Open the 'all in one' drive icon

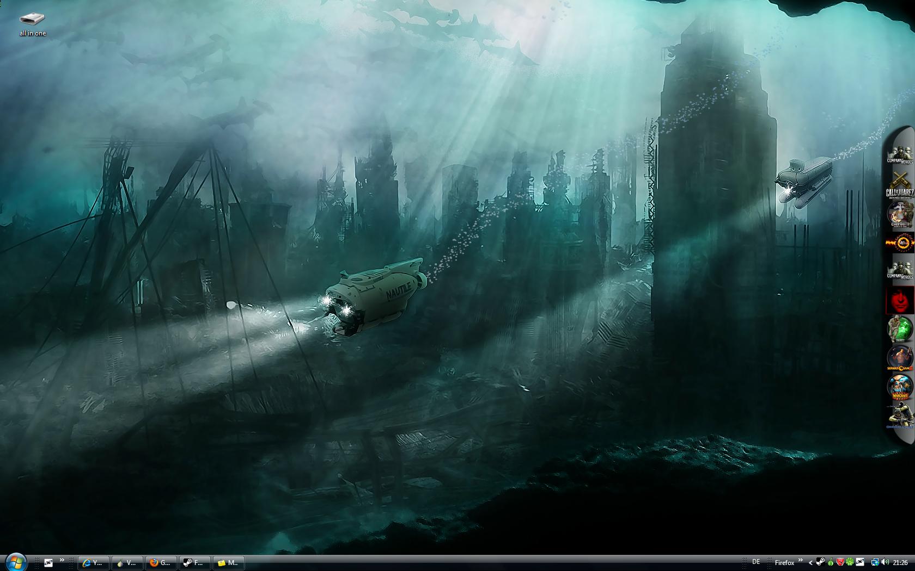[33, 25]
